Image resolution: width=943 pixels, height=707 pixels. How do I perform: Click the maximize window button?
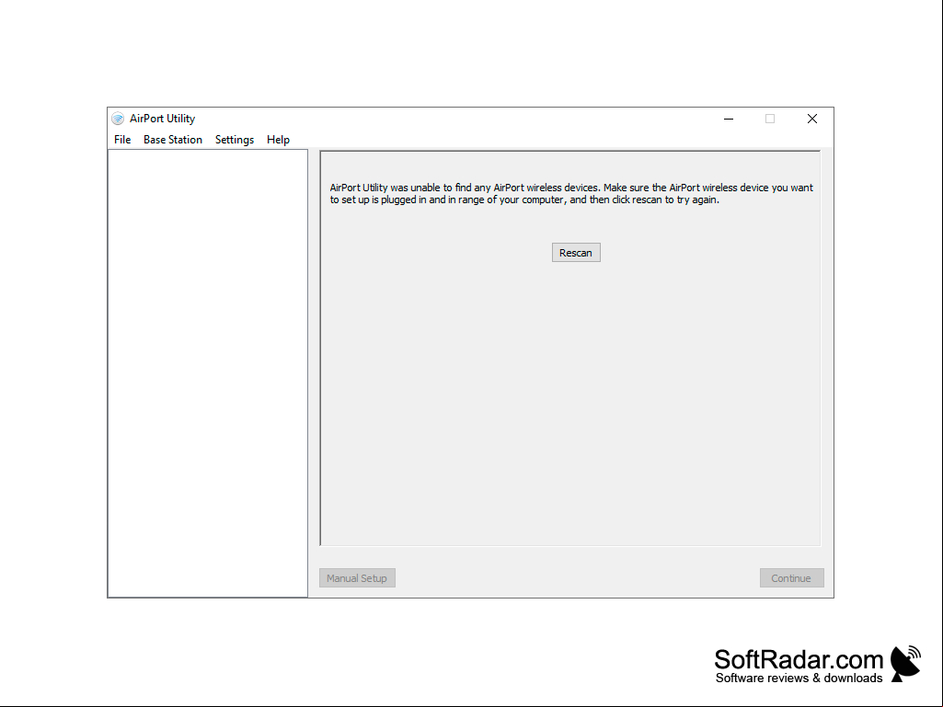[x=770, y=119]
